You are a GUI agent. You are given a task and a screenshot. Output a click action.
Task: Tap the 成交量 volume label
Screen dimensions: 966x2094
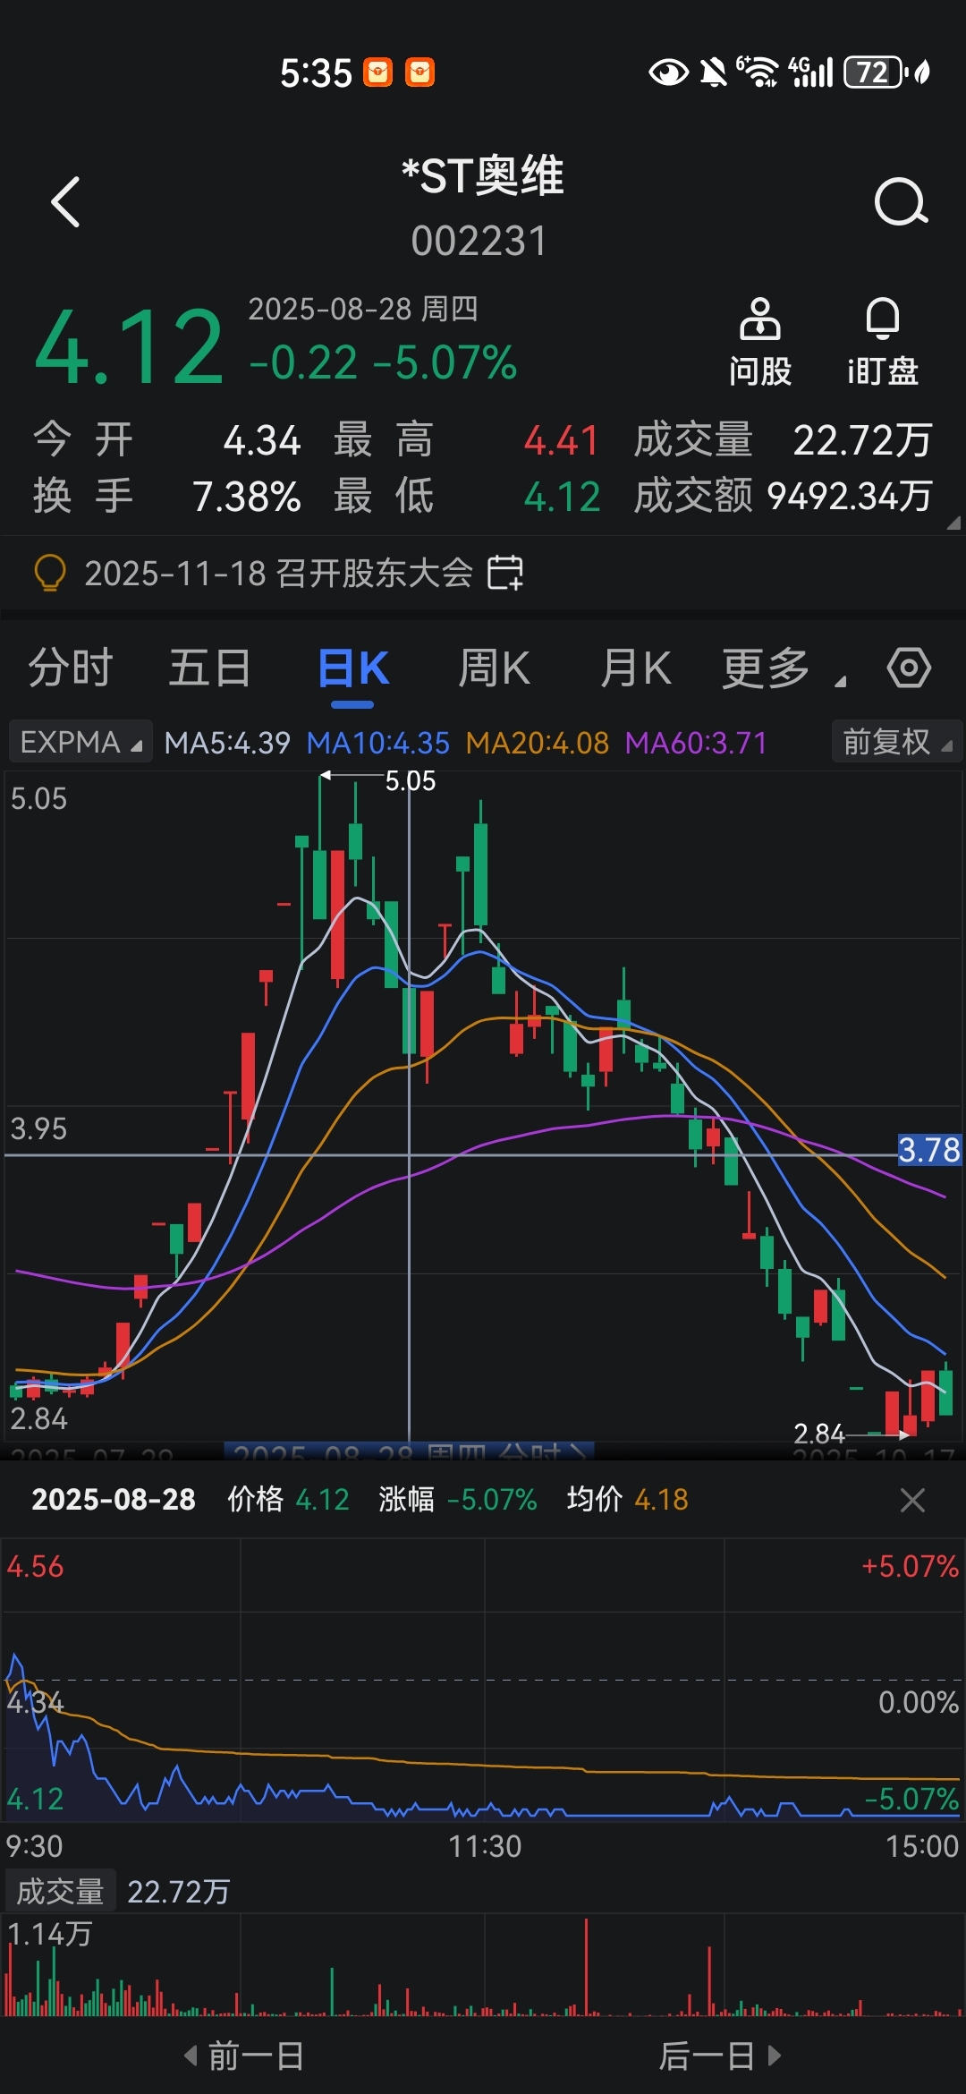pos(60,1891)
